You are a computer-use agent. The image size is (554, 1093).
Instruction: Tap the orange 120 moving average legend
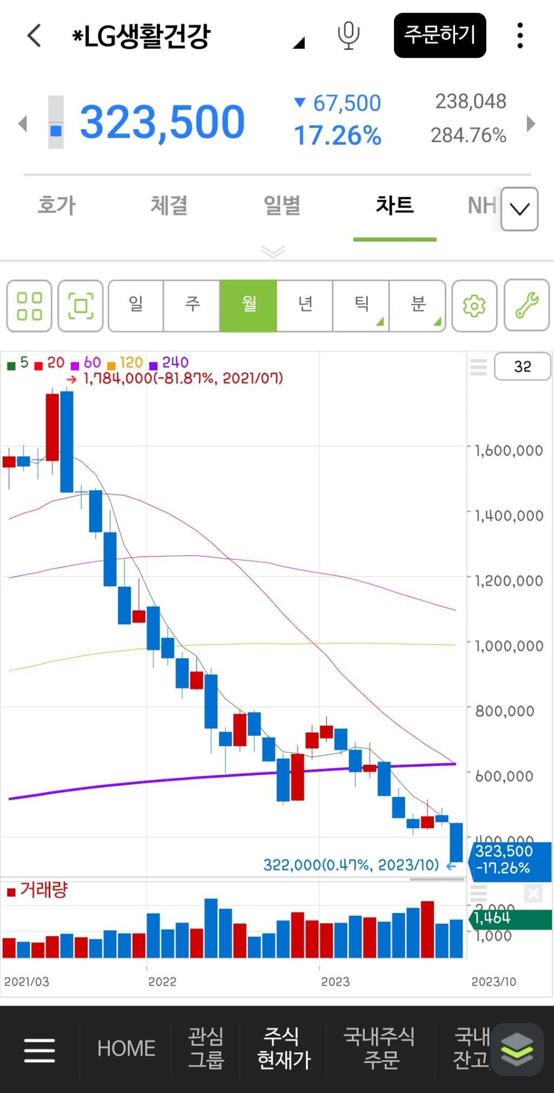[x=125, y=363]
